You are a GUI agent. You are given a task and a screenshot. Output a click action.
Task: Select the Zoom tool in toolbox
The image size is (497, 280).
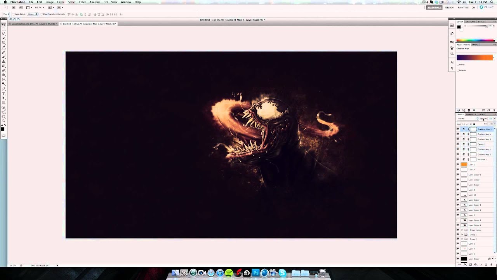tap(3, 121)
